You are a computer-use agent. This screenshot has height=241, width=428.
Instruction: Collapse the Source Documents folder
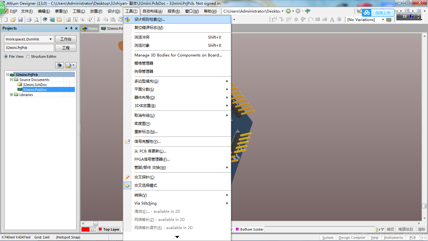click(x=12, y=80)
